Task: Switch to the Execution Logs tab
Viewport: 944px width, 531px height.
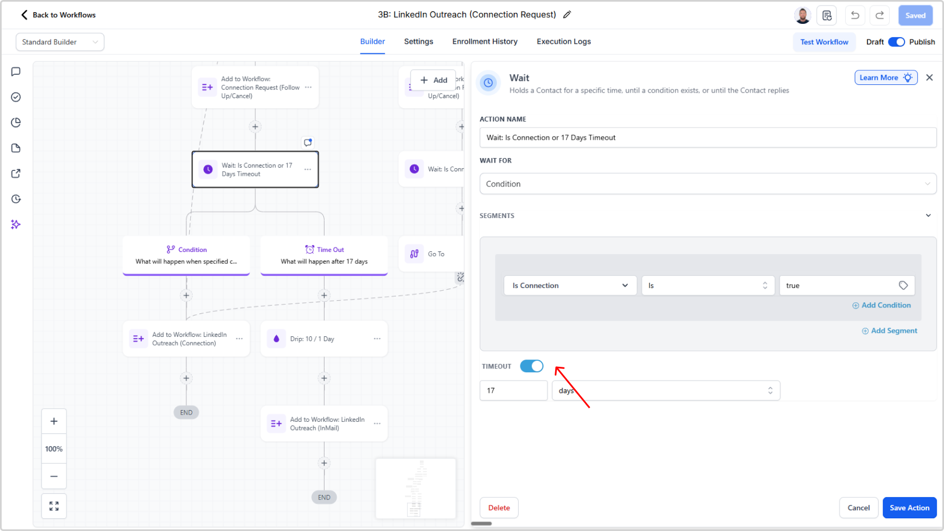Action: point(564,42)
